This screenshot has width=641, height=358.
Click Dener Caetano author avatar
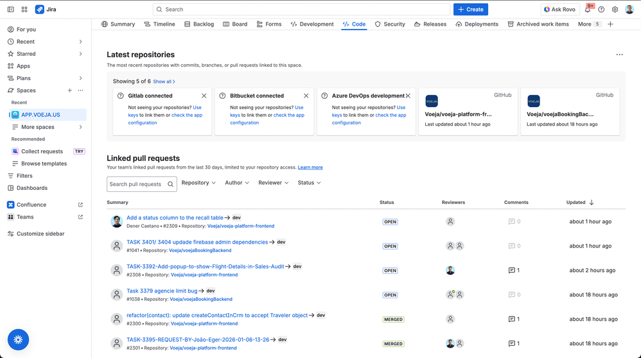tap(116, 221)
